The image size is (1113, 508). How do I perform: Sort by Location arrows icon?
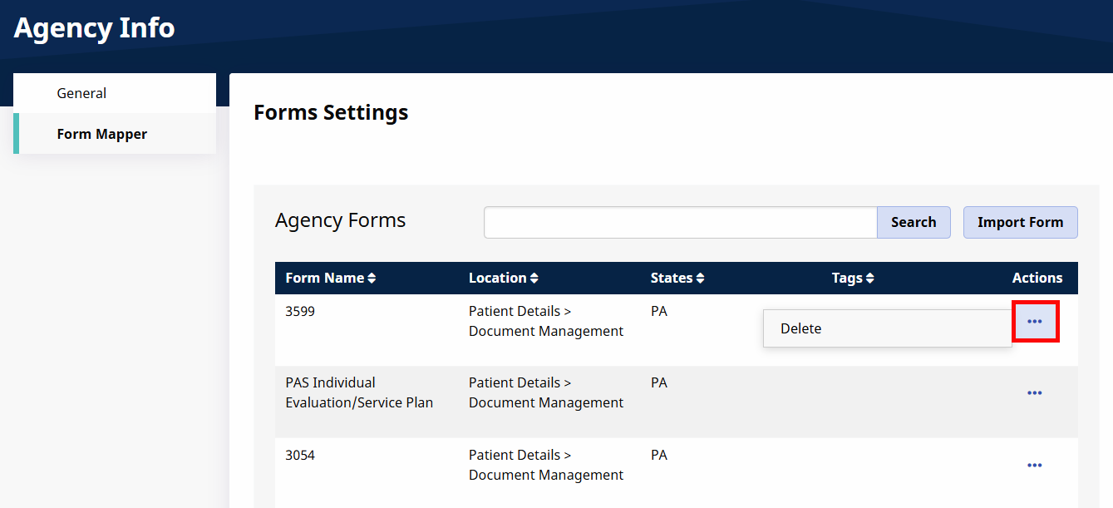[534, 279]
